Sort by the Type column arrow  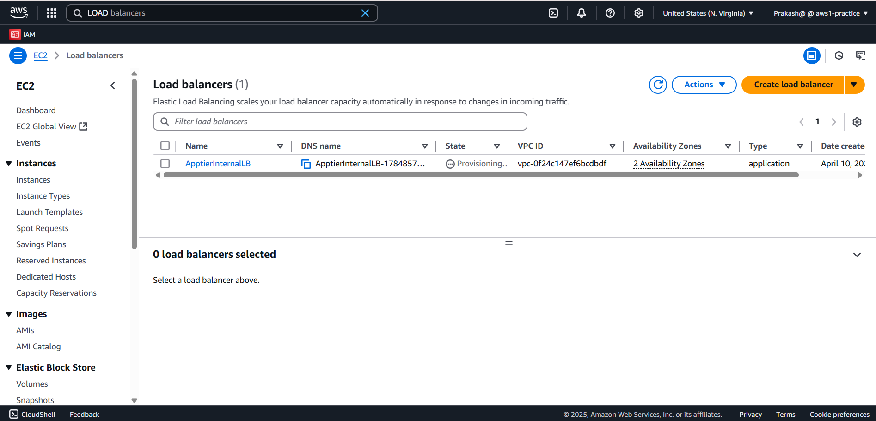click(800, 146)
